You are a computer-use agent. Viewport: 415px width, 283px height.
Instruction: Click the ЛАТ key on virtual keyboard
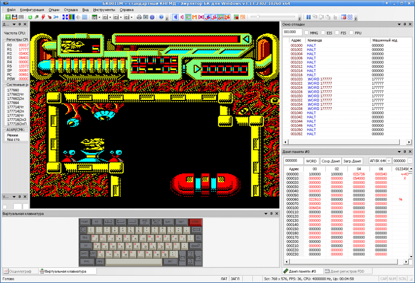click(x=170, y=262)
